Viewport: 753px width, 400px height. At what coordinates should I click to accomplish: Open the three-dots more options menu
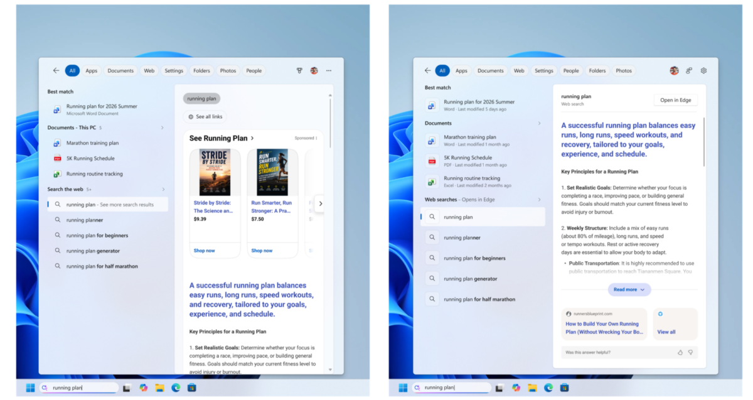(329, 71)
